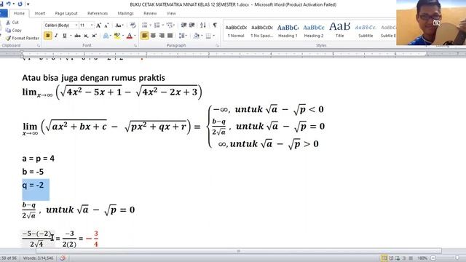Open the Insert ribbon tab

[40, 13]
